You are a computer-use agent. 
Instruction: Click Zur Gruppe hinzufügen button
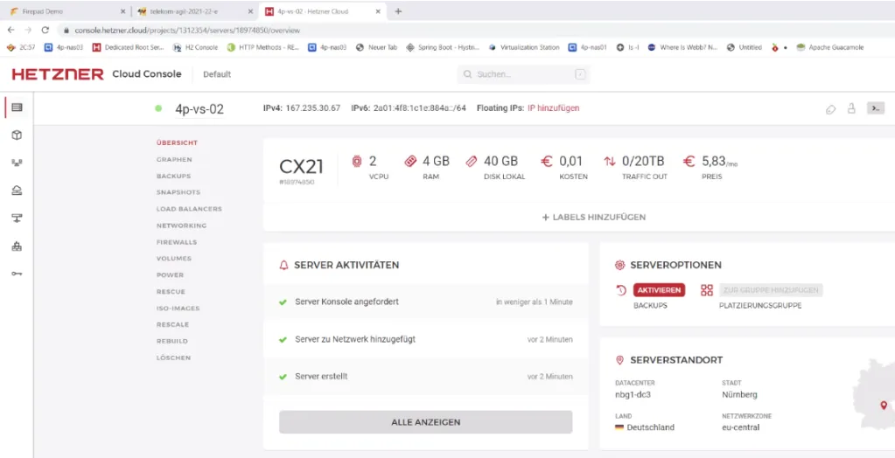[x=771, y=290]
